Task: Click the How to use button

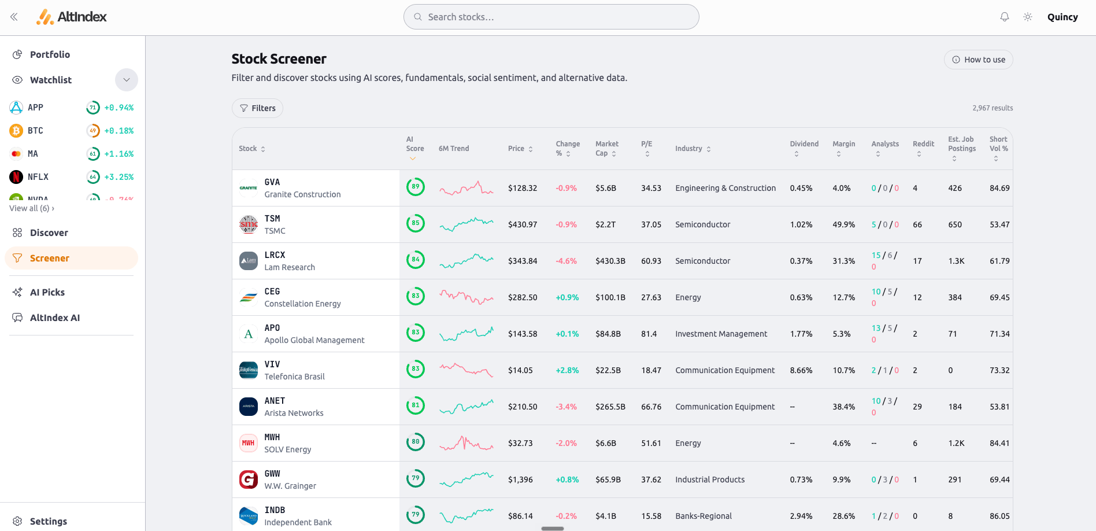Action: 978,60
